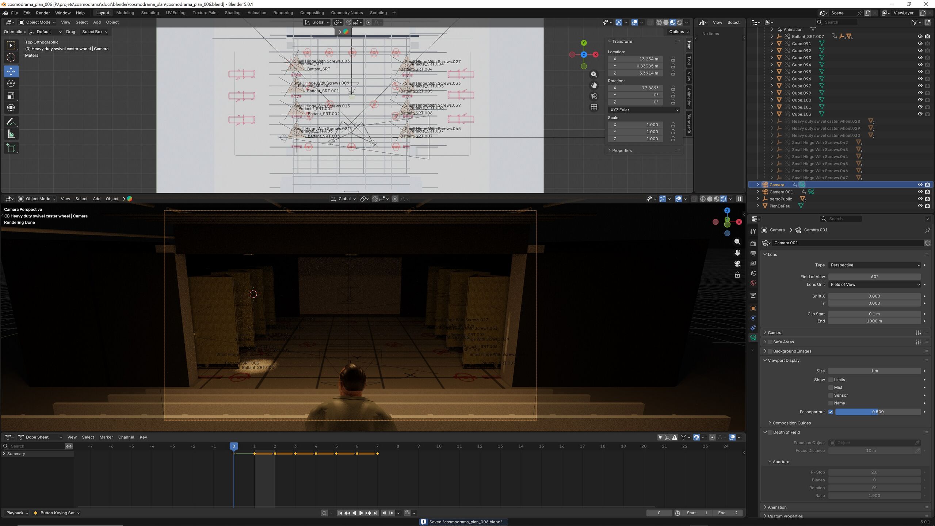Image resolution: width=935 pixels, height=526 pixels.
Task: Open the Render menu
Action: (43, 13)
